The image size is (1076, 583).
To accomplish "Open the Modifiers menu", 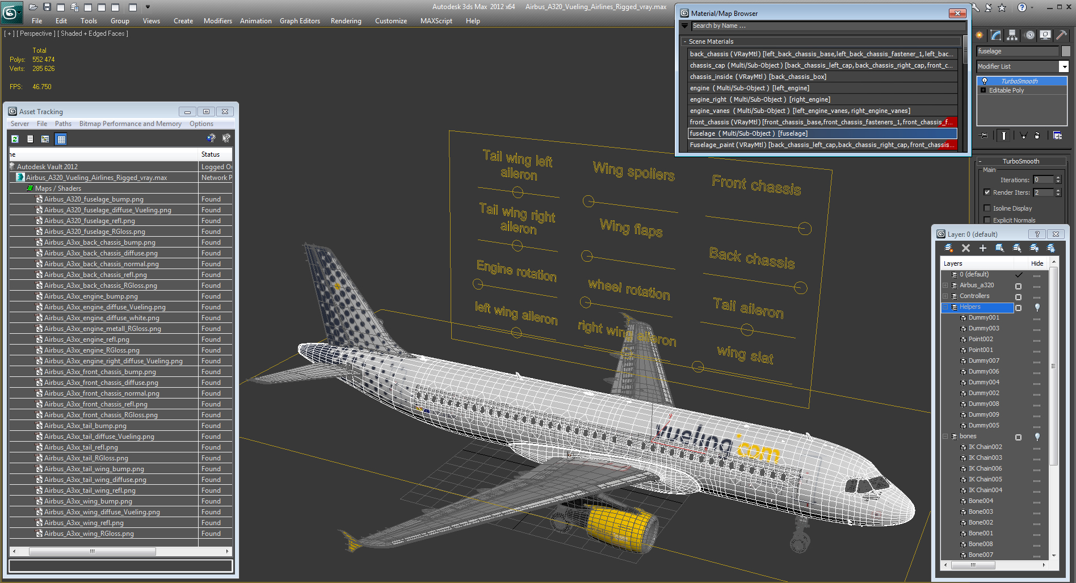I will click(x=218, y=21).
